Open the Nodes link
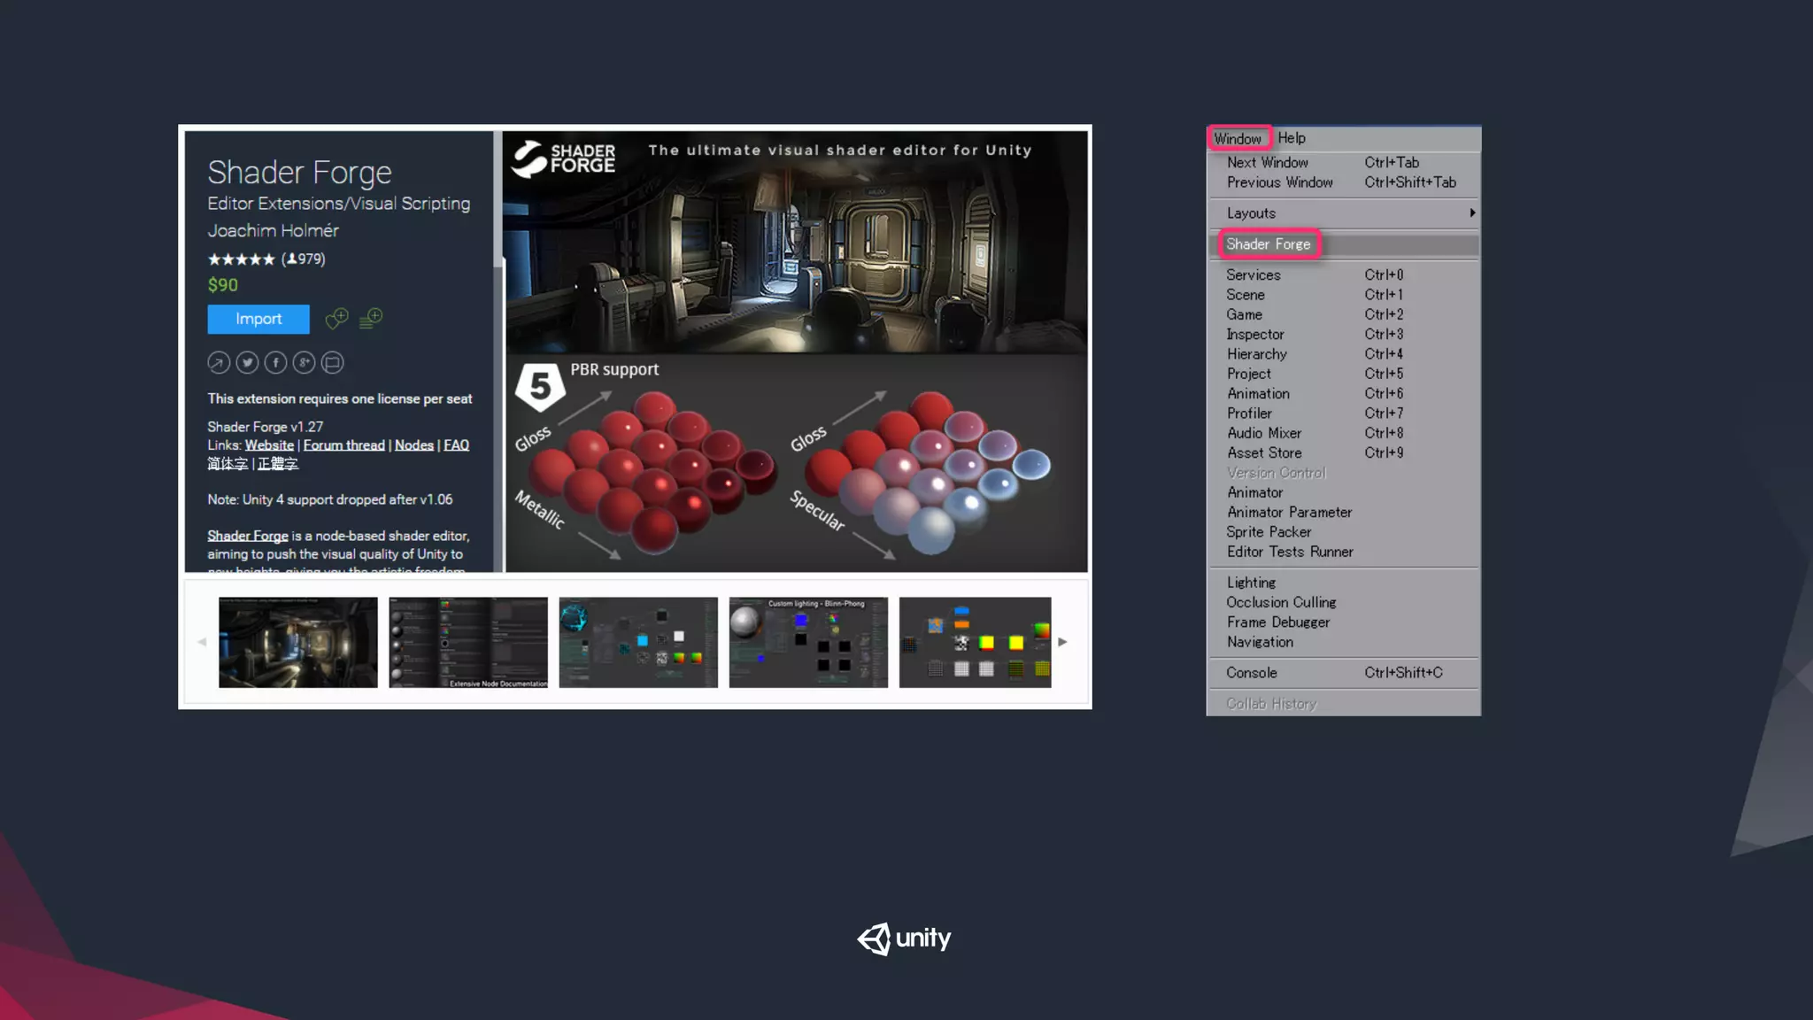 413,445
